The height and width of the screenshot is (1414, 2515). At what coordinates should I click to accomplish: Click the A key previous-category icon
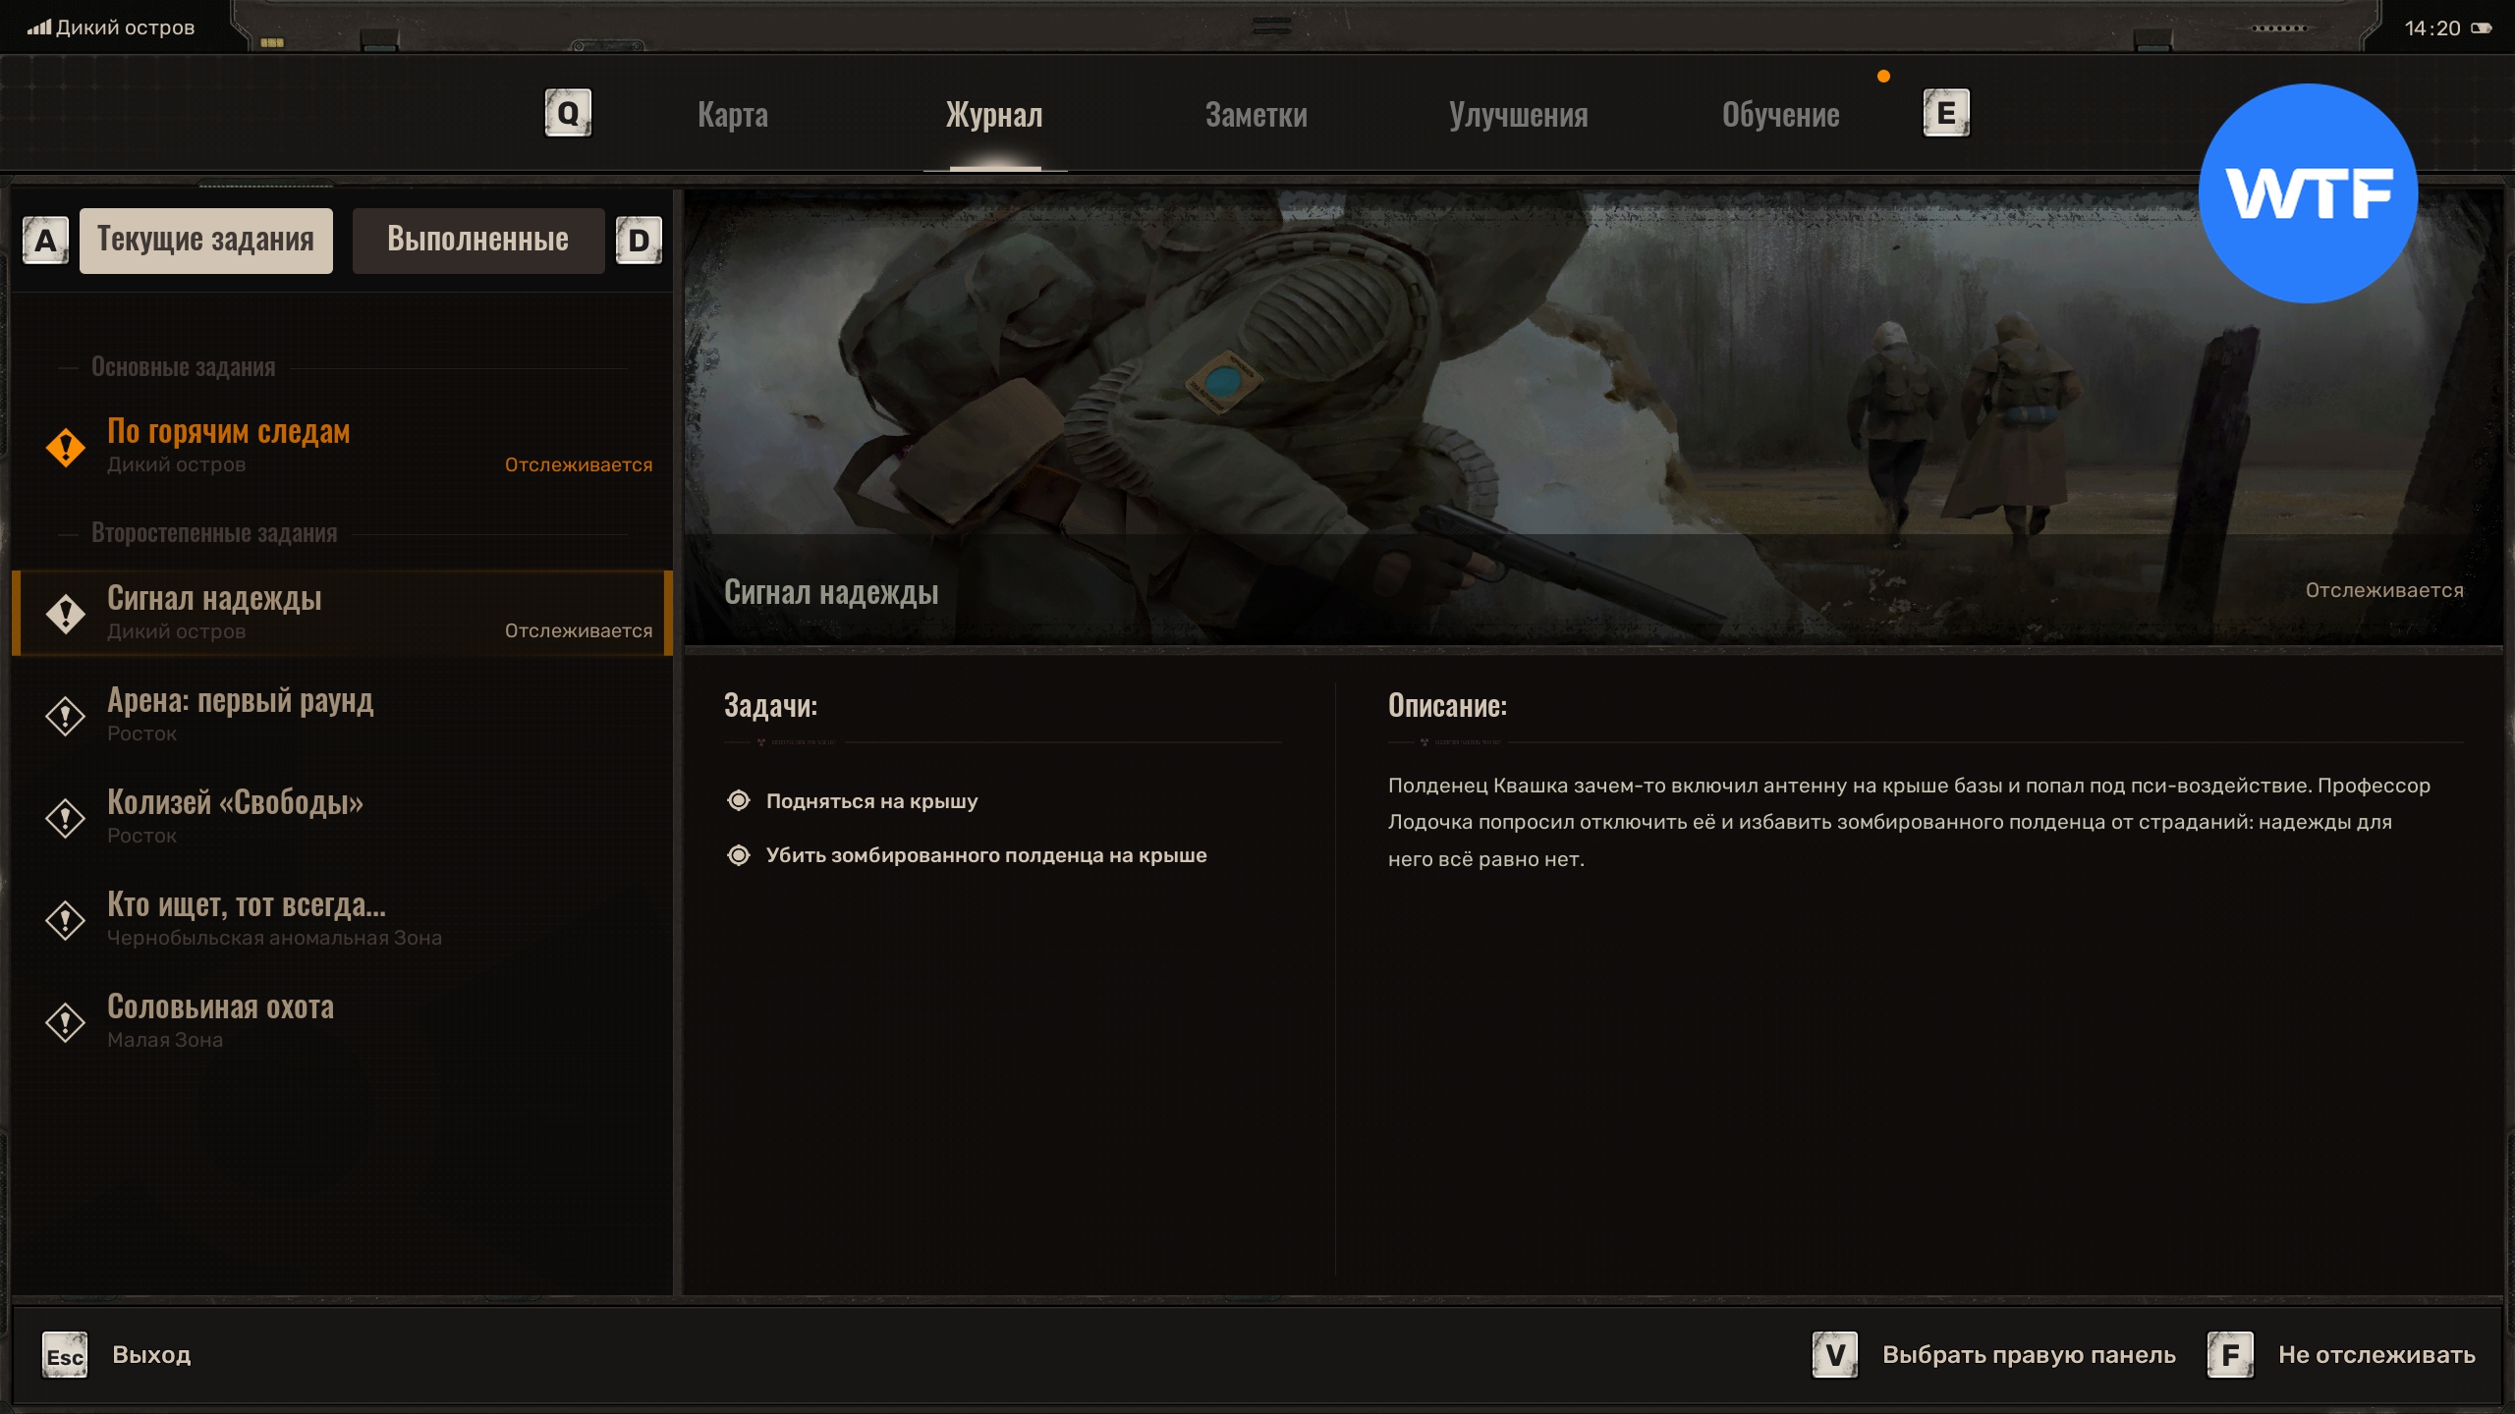click(45, 241)
